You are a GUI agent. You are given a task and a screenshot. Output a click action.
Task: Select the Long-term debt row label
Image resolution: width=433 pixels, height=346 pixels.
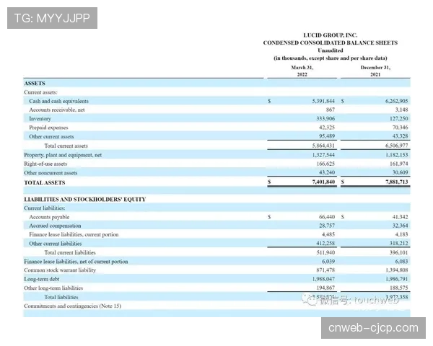42,279
